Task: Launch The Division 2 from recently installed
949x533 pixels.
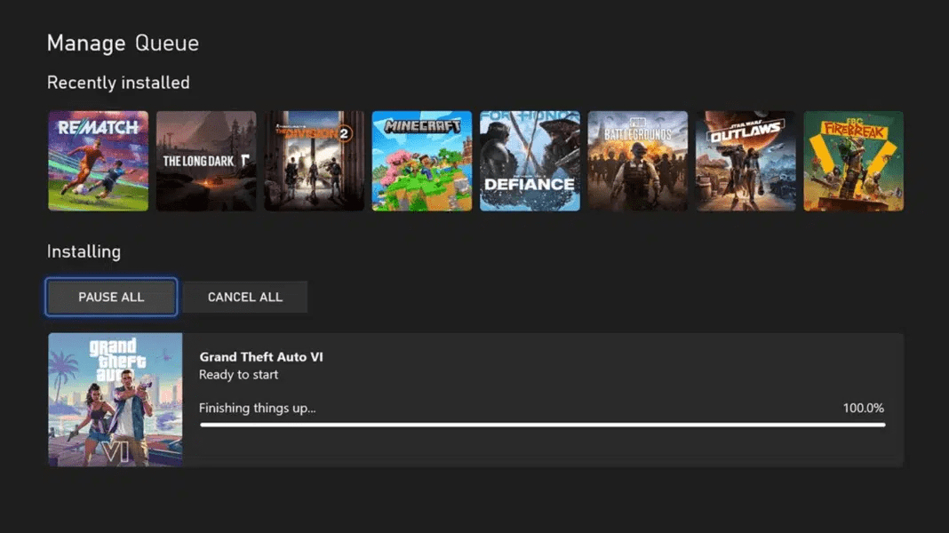Action: tap(314, 161)
